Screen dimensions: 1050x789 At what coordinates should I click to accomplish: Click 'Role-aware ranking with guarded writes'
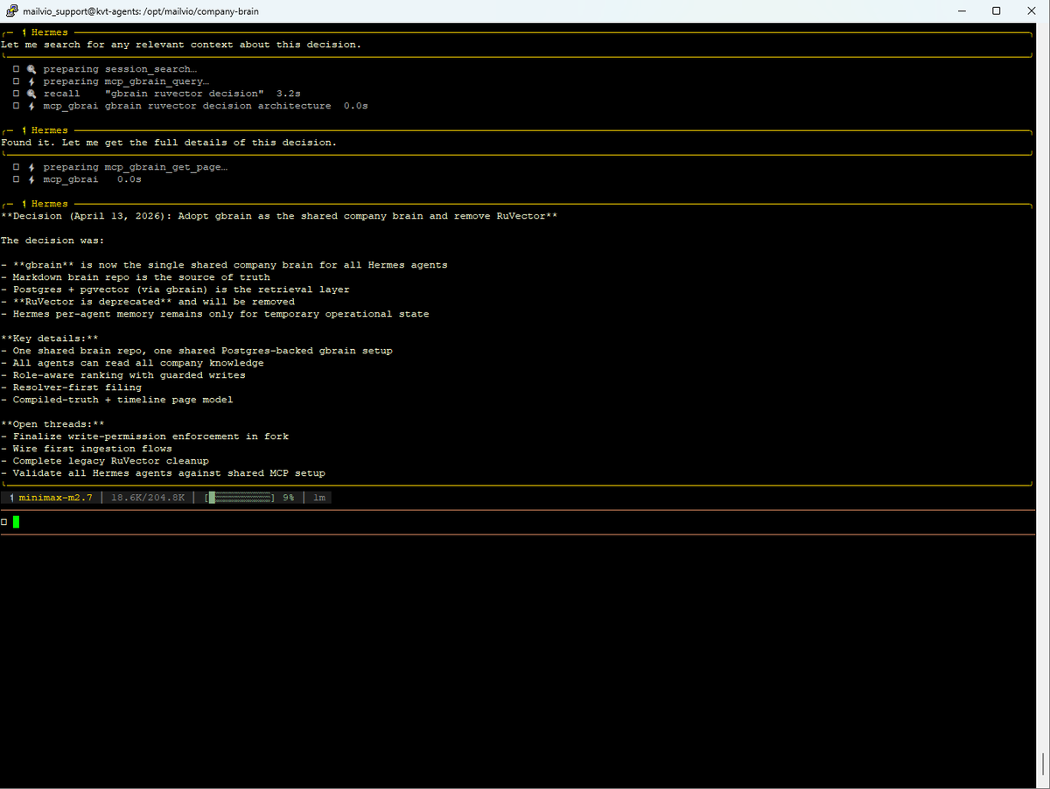coord(123,375)
